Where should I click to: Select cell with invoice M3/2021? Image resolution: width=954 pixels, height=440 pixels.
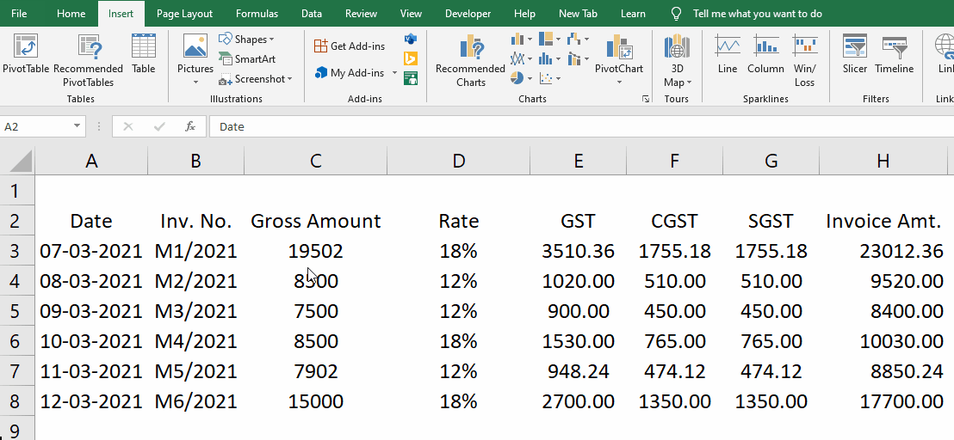[x=196, y=311]
